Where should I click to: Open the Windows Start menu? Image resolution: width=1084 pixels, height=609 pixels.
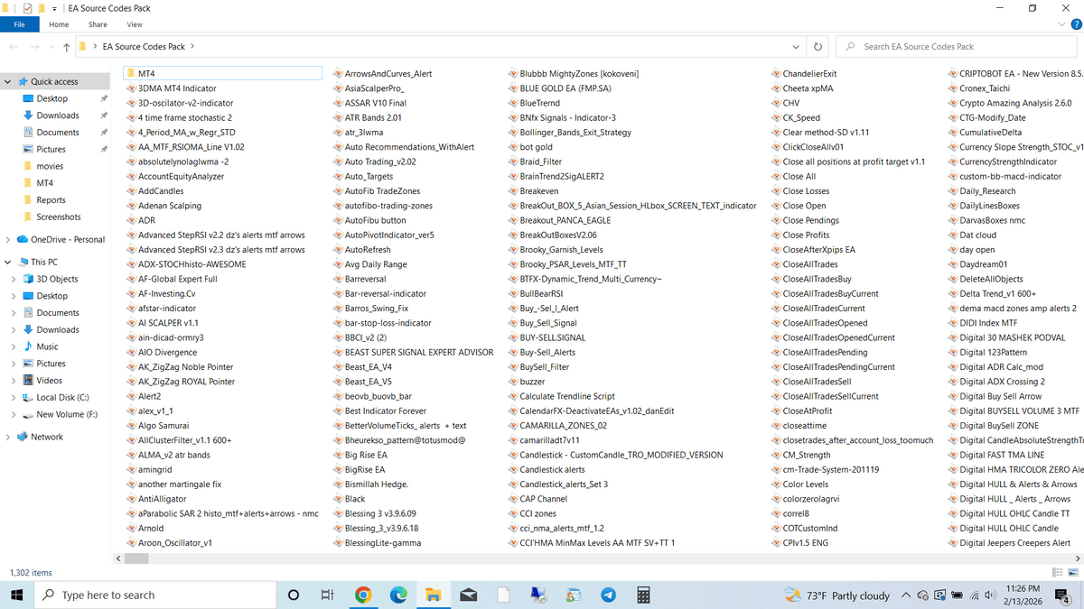pyautogui.click(x=16, y=595)
